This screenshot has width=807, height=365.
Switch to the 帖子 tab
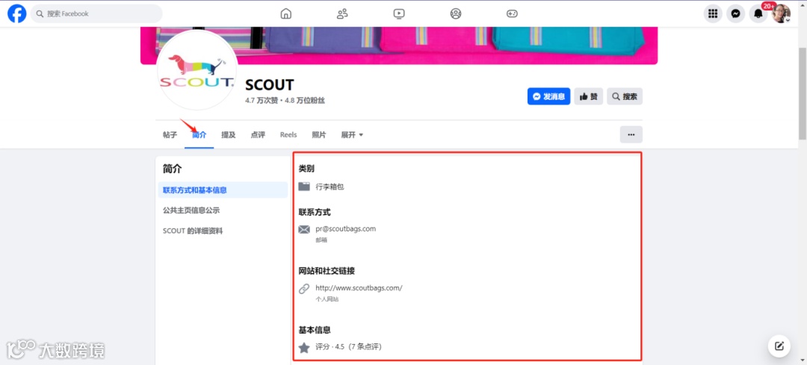pyautogui.click(x=170, y=134)
